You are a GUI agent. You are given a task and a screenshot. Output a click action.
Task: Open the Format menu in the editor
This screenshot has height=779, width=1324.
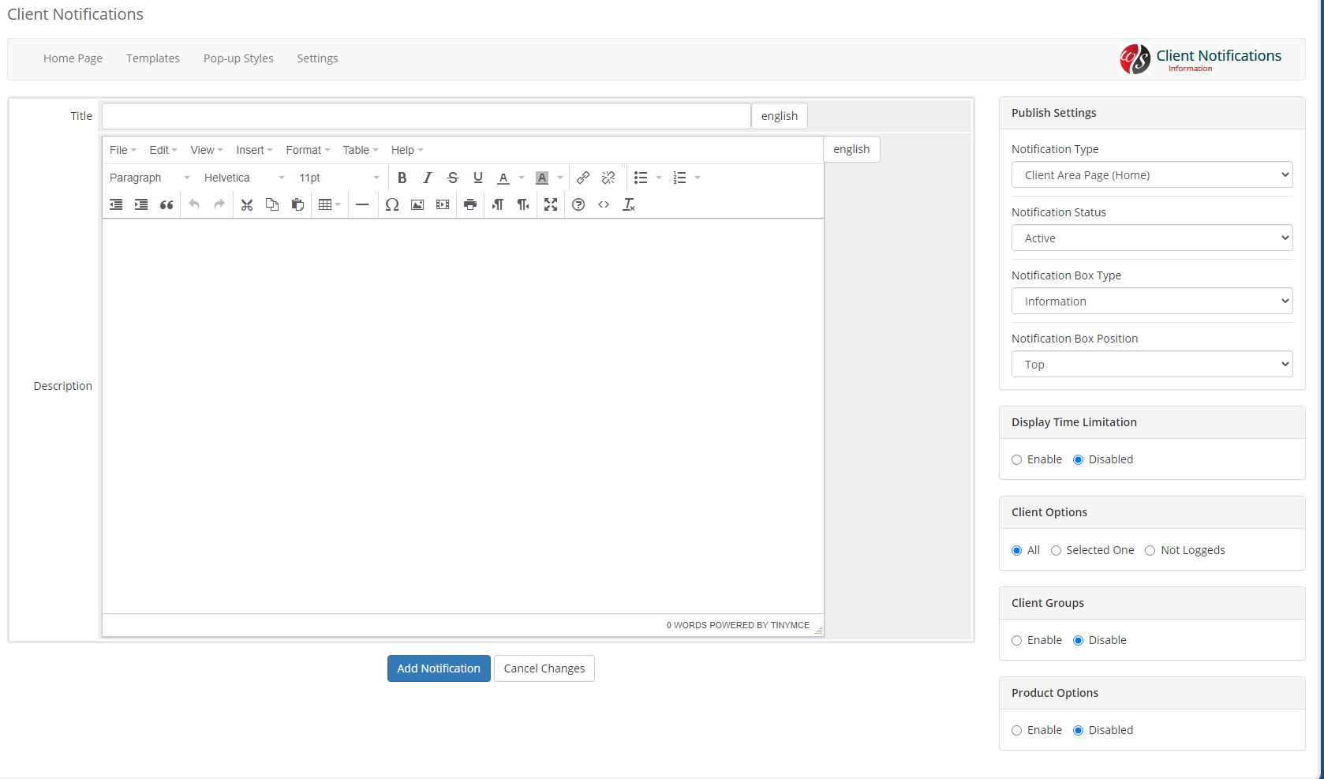point(307,150)
